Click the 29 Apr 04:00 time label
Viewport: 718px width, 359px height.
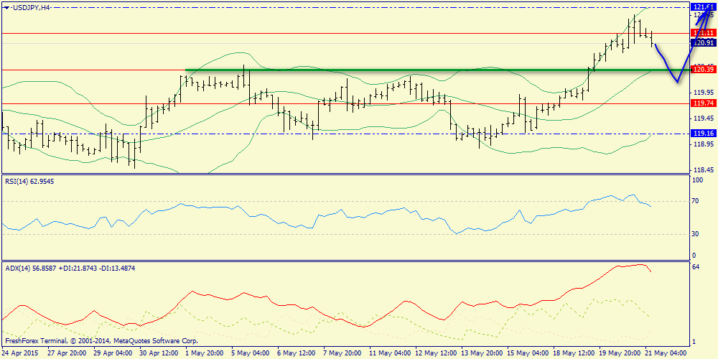click(x=113, y=353)
